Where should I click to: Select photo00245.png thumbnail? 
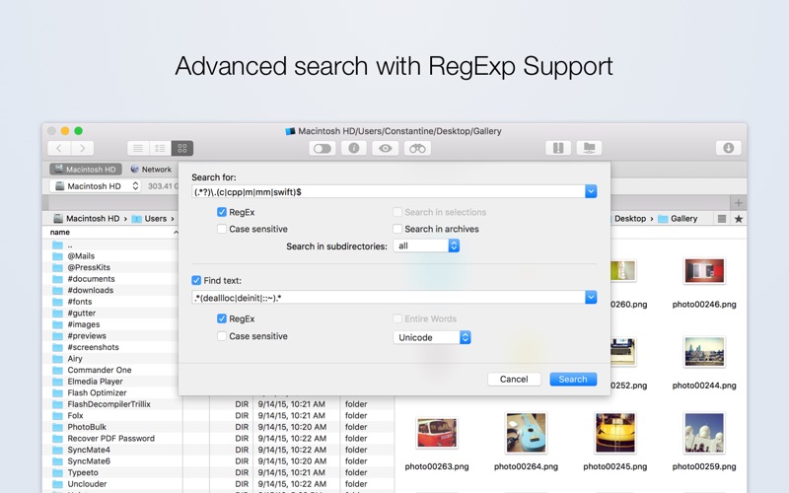point(614,433)
